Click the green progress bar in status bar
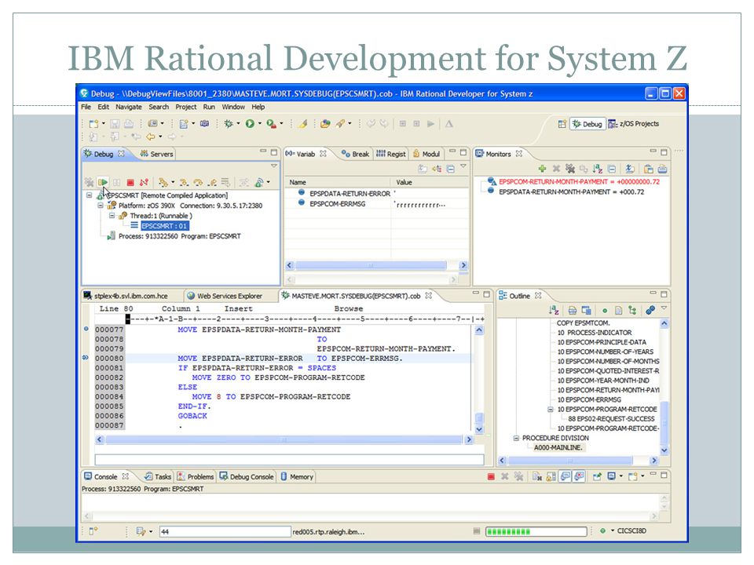Screen dimensions: 754x565 coord(536,531)
